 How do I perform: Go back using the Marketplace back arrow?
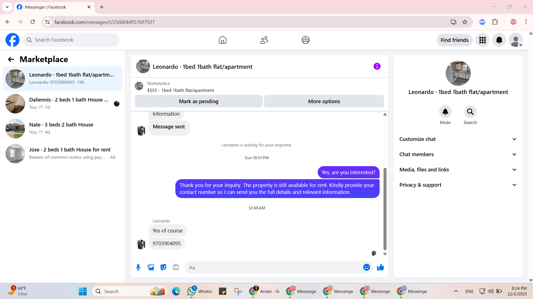(x=11, y=59)
